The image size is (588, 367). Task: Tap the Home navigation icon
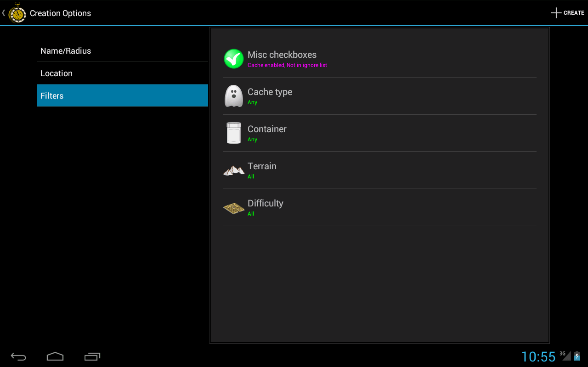tap(55, 356)
